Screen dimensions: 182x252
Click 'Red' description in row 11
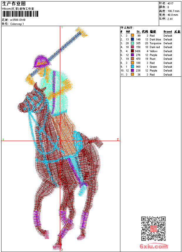[152, 75]
